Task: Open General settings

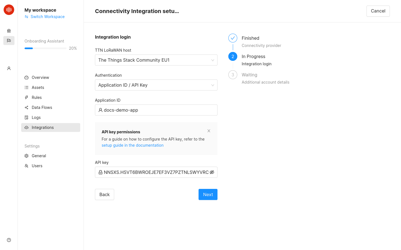Action: point(39,156)
